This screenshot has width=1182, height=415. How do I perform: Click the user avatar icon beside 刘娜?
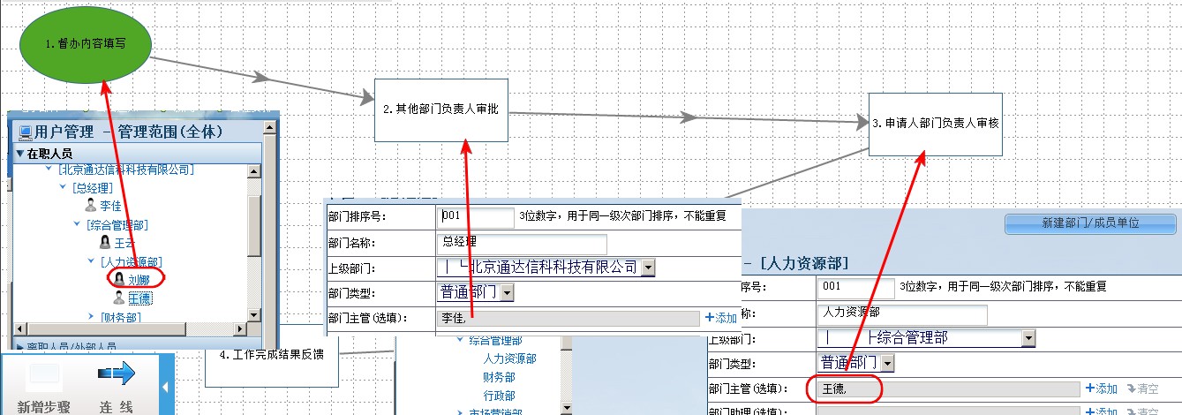[119, 279]
